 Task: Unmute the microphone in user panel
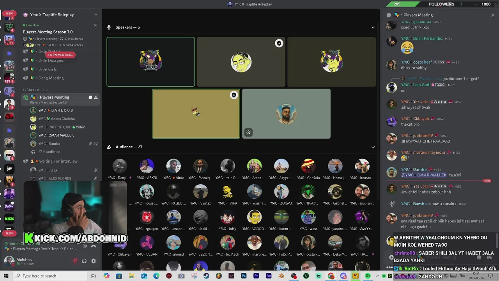coord(75,261)
